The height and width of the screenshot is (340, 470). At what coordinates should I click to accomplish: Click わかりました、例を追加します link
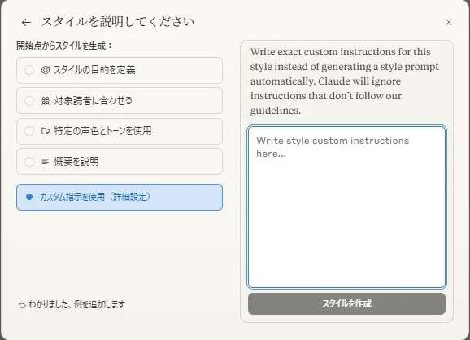pos(76,304)
